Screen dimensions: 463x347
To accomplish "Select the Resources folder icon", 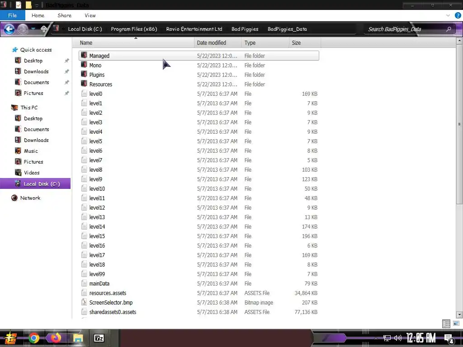I will click(x=84, y=84).
